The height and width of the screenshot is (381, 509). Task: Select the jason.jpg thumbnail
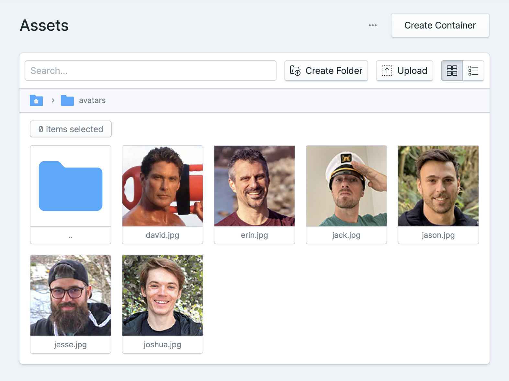438,186
